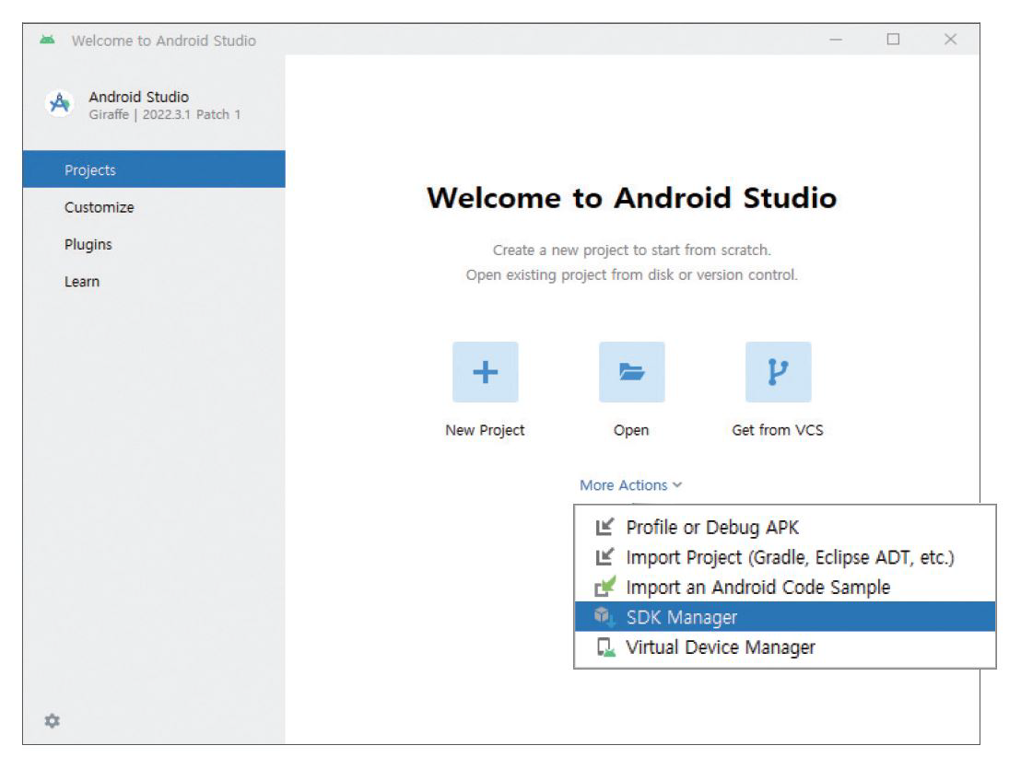Minimize the Welcome to Android Studio window

[836, 40]
